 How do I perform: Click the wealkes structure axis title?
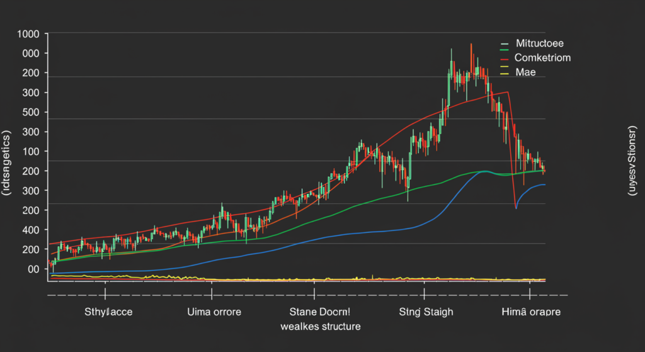(320, 326)
